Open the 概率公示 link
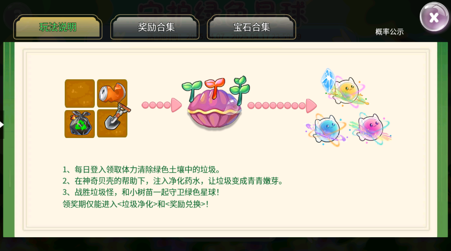 pos(389,32)
